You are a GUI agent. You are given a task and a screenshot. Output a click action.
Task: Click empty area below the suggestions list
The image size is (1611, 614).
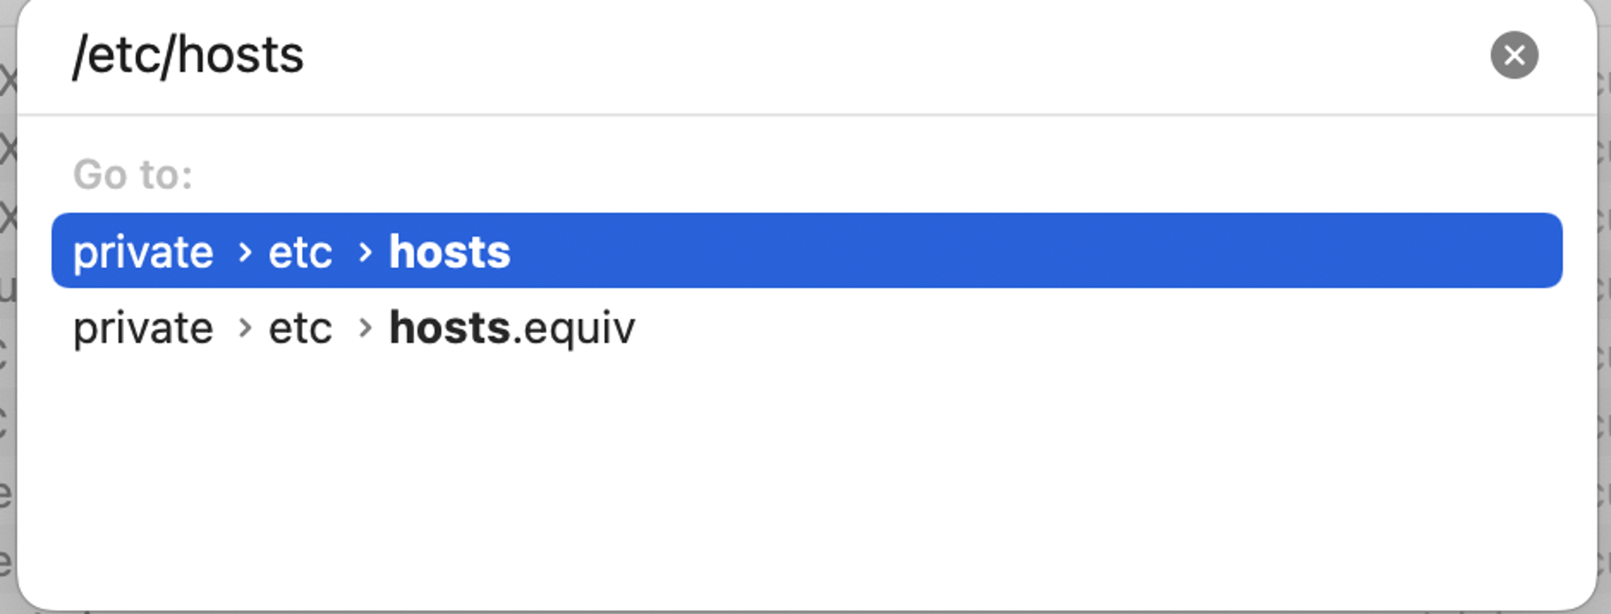805,483
